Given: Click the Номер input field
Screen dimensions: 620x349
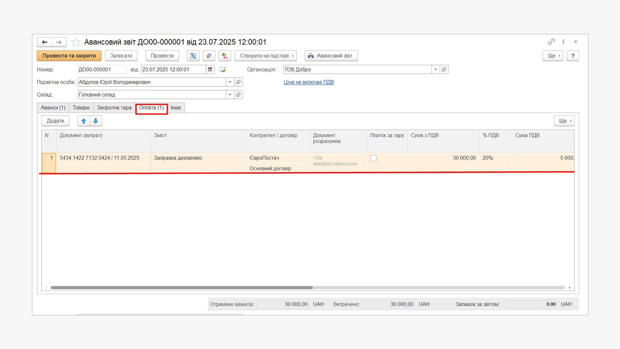Looking at the screenshot, I should point(101,69).
